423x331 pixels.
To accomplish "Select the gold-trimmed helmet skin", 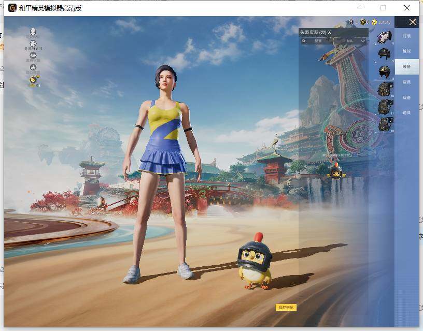I will coord(384,71).
